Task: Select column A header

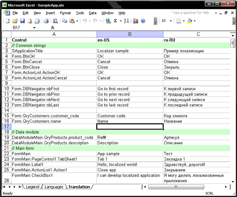Action: coord(54,34)
